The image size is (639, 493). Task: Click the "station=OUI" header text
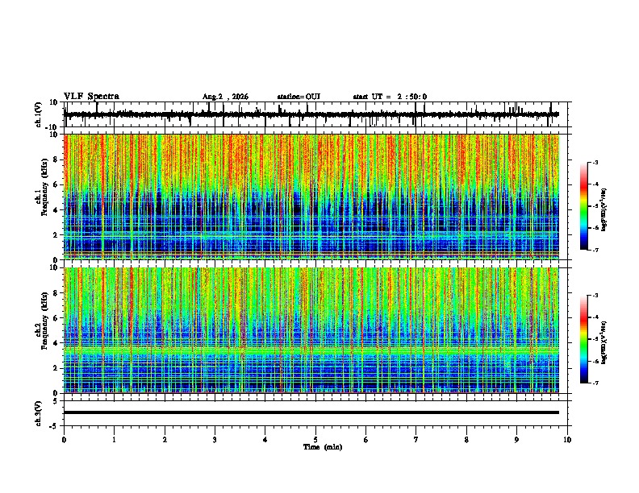click(299, 97)
